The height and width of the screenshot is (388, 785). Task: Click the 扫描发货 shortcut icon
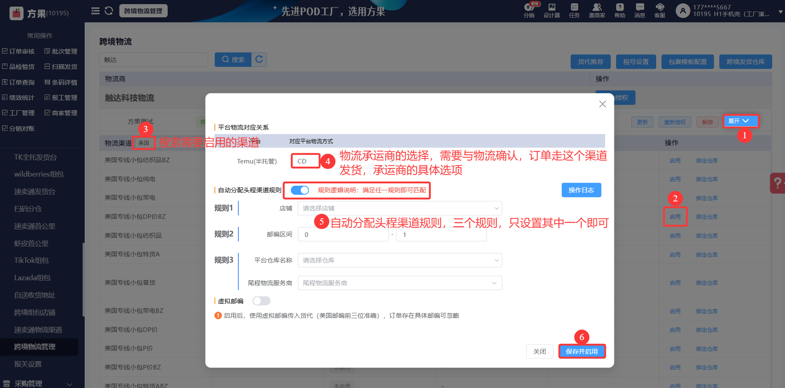click(47, 66)
